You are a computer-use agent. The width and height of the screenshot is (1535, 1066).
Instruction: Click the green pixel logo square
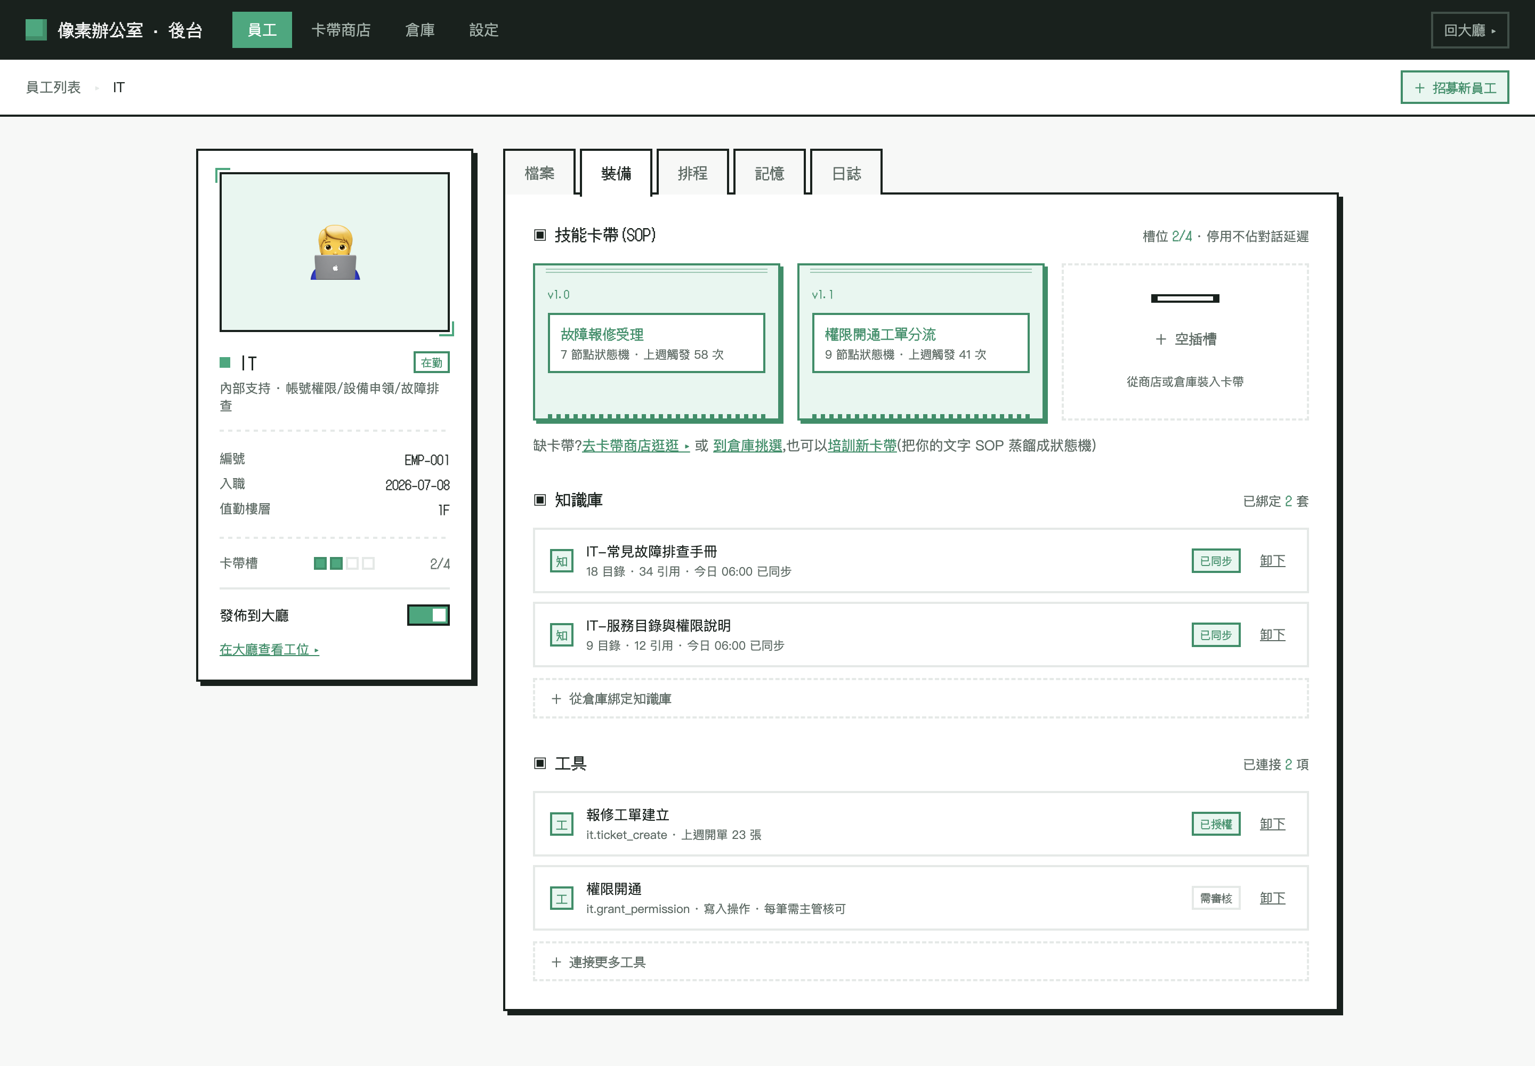point(35,29)
